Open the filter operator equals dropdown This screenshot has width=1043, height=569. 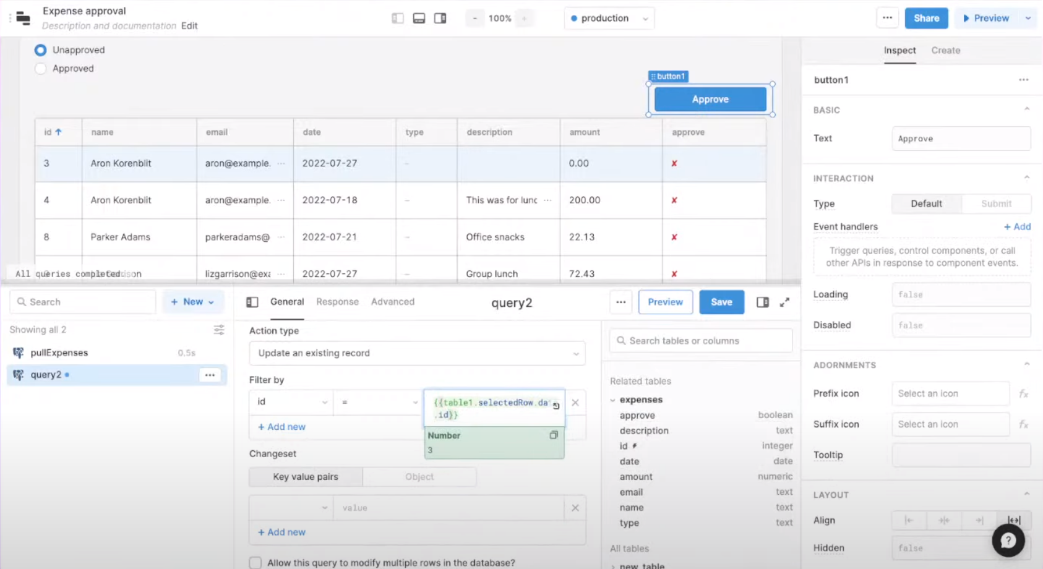pyautogui.click(x=379, y=402)
